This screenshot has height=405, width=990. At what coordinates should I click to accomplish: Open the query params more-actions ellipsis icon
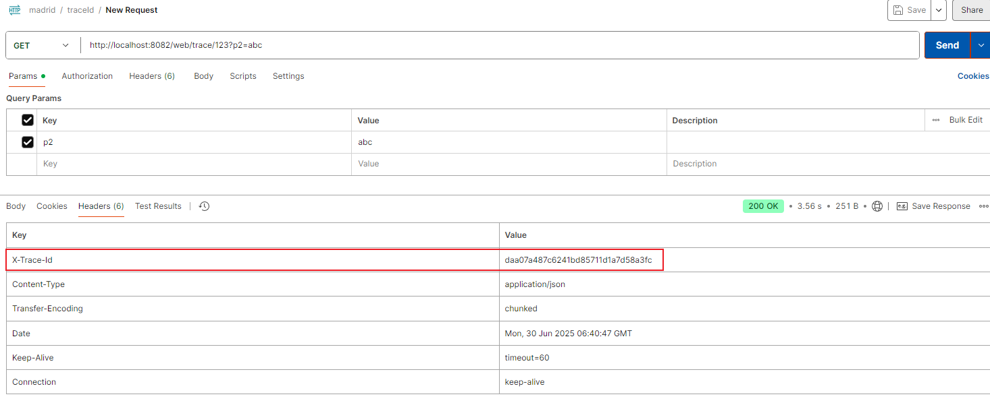(x=936, y=120)
